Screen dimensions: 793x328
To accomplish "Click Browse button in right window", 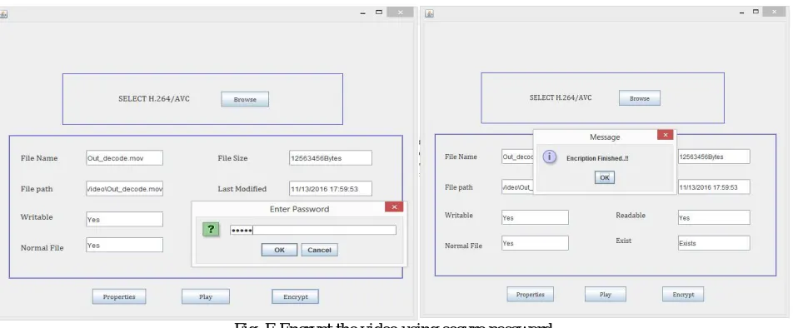I will 639,98.
